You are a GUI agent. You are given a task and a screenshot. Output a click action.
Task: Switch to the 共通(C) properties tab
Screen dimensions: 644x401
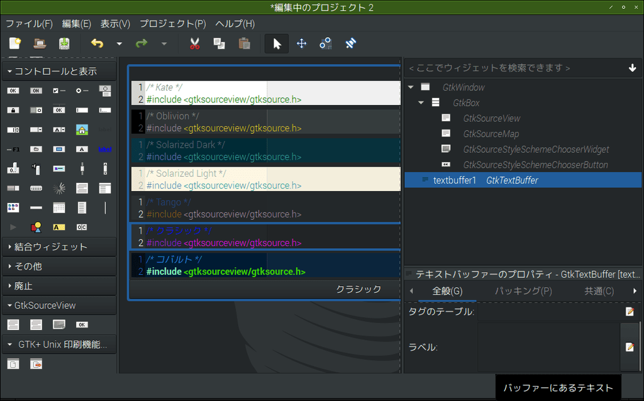tap(599, 291)
